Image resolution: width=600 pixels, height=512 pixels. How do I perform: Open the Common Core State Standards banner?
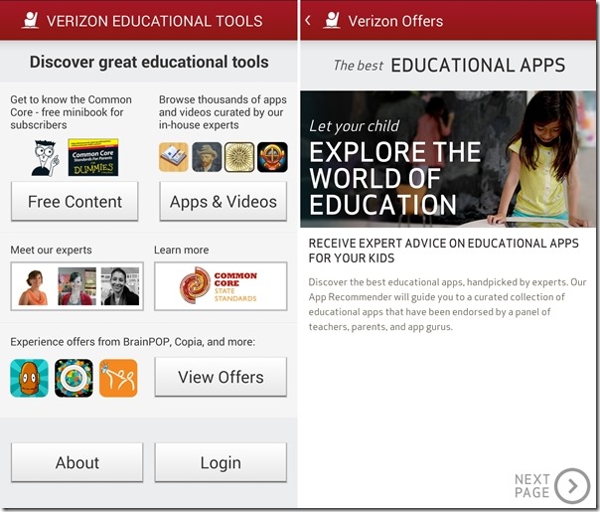tap(221, 286)
